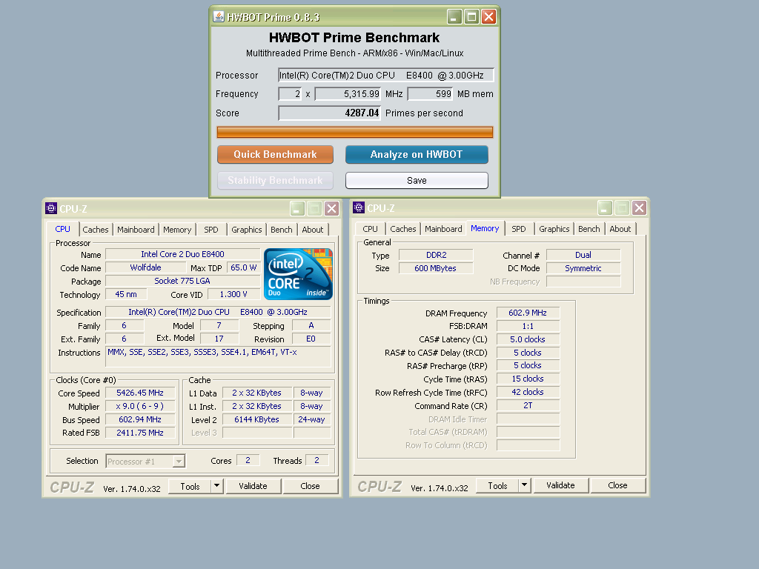Click Tools button in right CPU-Z
759x569 pixels.
coord(497,486)
